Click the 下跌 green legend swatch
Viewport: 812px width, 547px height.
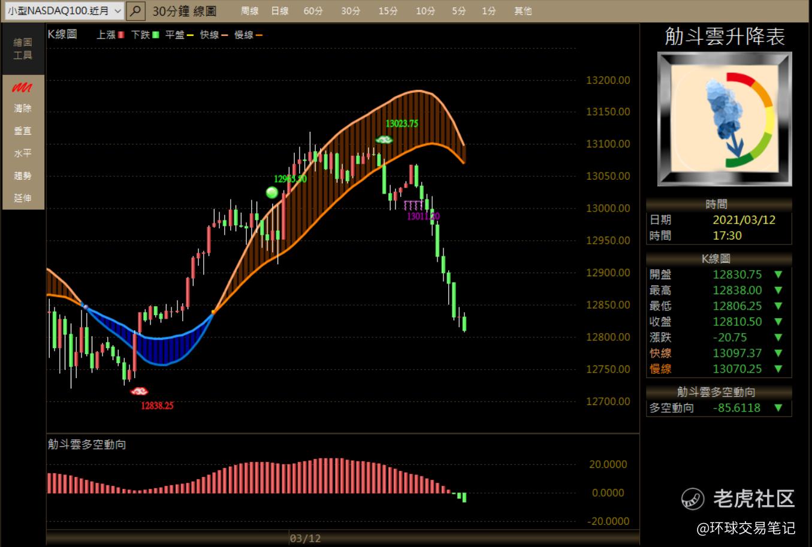[x=156, y=35]
